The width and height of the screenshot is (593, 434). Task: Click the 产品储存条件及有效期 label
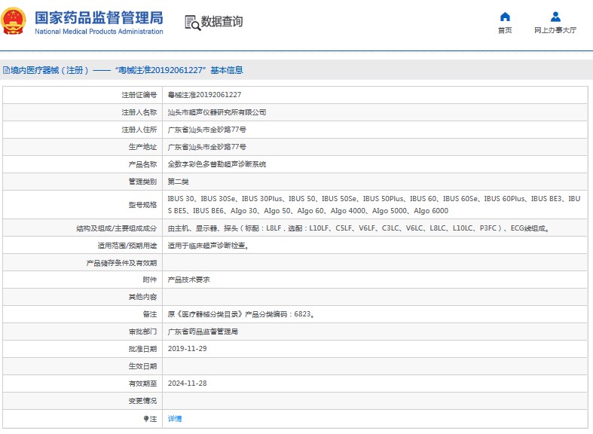(121, 263)
